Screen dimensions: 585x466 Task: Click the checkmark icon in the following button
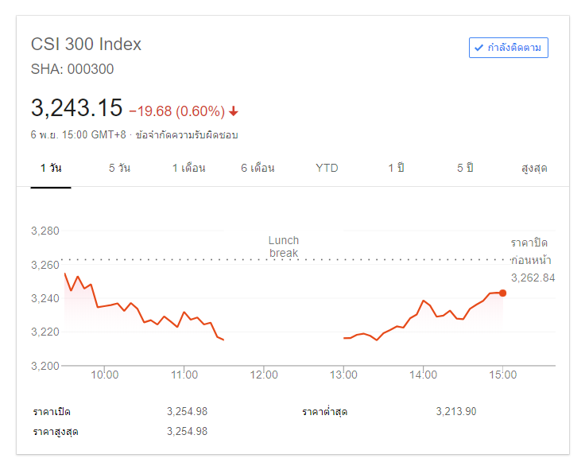[478, 48]
